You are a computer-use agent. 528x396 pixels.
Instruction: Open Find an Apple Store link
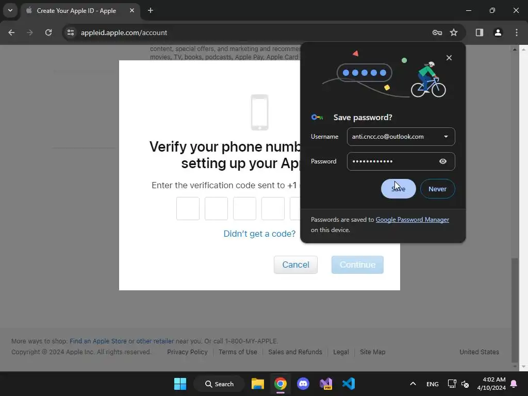[98, 341]
